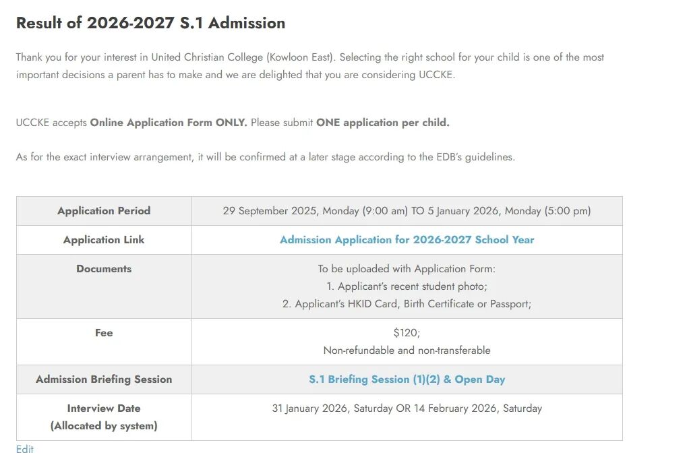Open the Admission Application for 2026-2027 link
The image size is (687, 459).
tap(407, 240)
